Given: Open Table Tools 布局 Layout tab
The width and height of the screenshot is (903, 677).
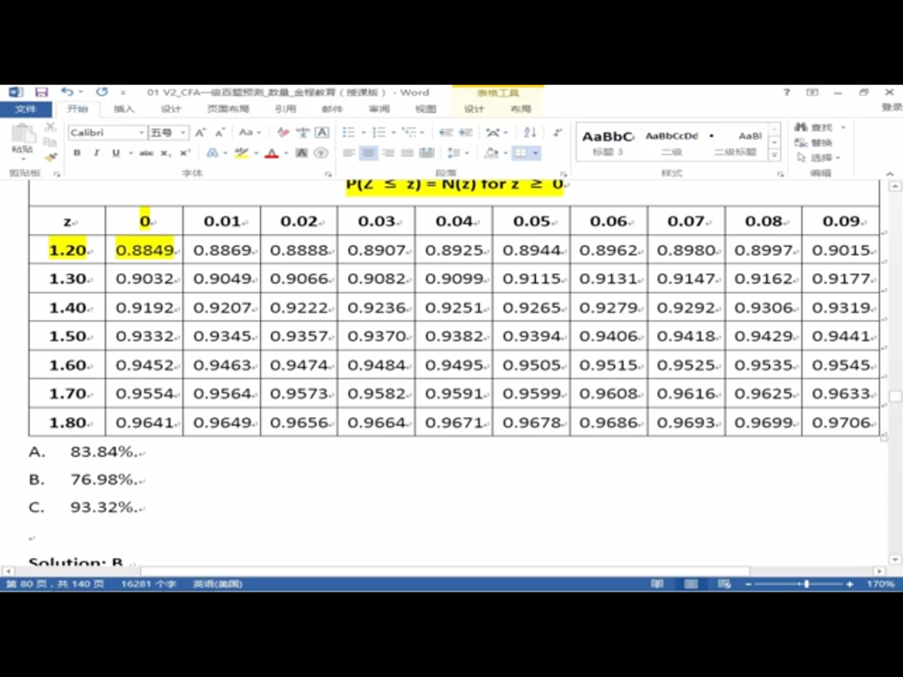Looking at the screenshot, I should click(520, 108).
